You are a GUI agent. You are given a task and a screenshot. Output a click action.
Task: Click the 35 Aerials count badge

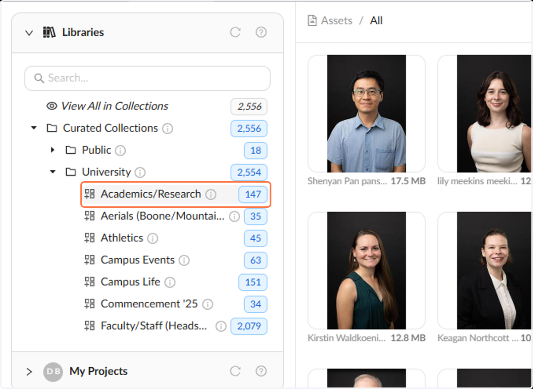tap(256, 216)
